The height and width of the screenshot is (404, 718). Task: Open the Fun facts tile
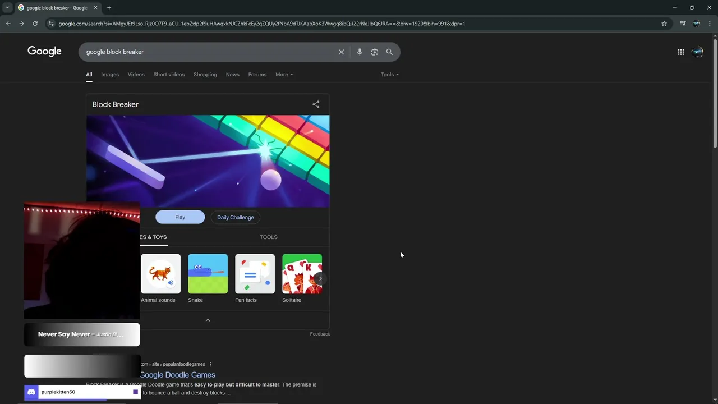pos(255,278)
